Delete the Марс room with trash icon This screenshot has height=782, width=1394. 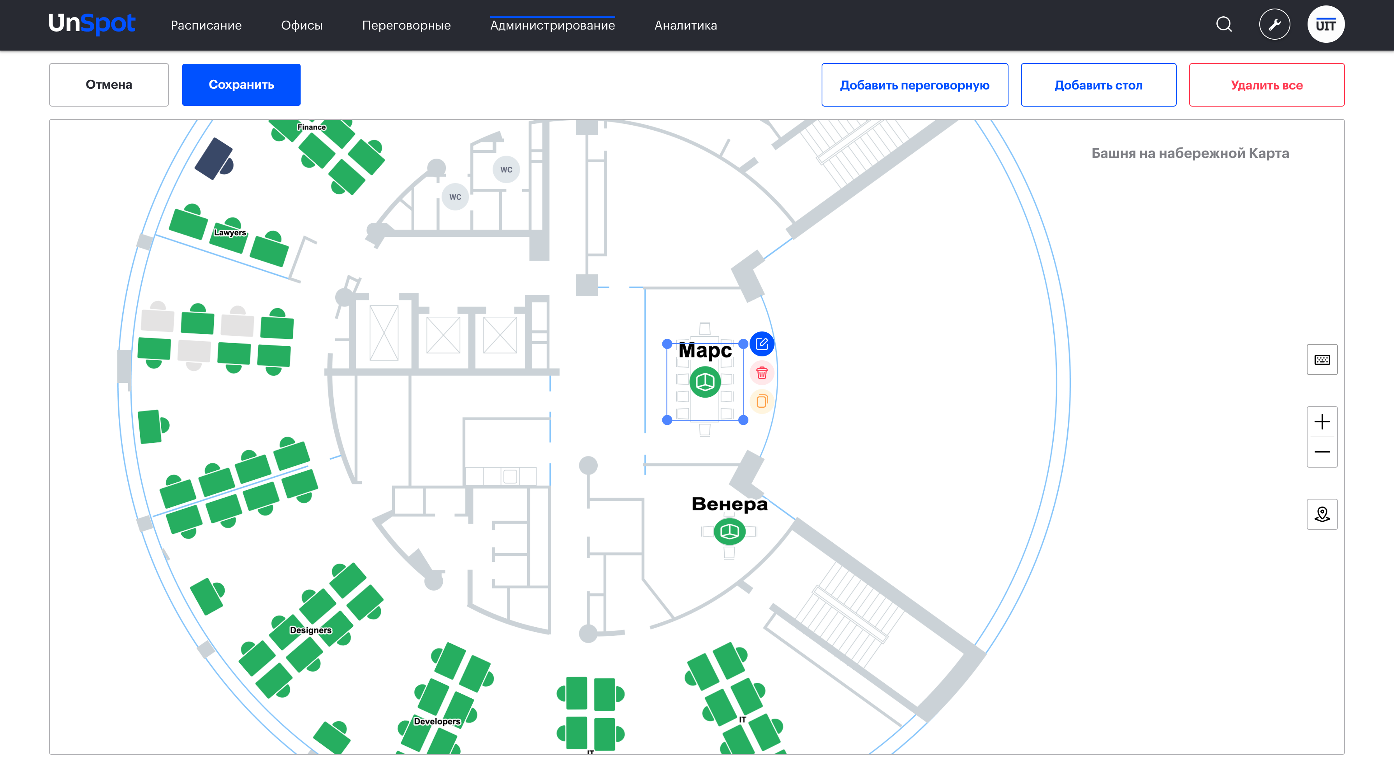[762, 373]
